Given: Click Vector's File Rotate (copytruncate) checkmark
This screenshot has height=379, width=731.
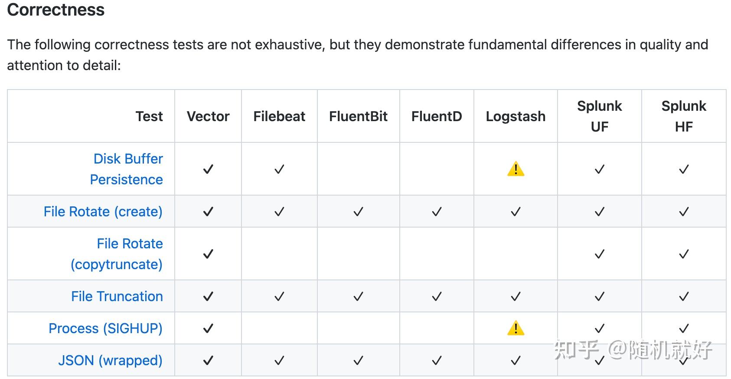Looking at the screenshot, I should [x=208, y=254].
